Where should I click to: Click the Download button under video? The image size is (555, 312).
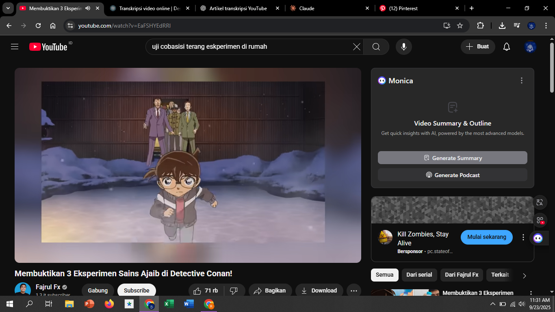(319, 290)
